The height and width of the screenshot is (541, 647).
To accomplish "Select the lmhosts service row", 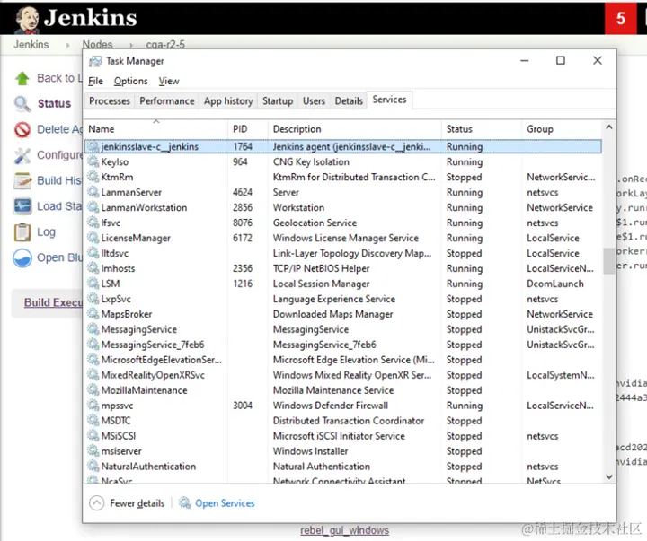I will 343,268.
